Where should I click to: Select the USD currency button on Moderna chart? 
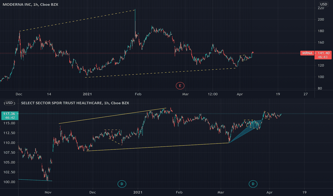[324, 4]
